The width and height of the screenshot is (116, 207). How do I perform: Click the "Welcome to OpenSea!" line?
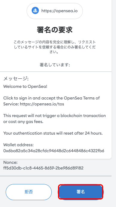coord(25,86)
